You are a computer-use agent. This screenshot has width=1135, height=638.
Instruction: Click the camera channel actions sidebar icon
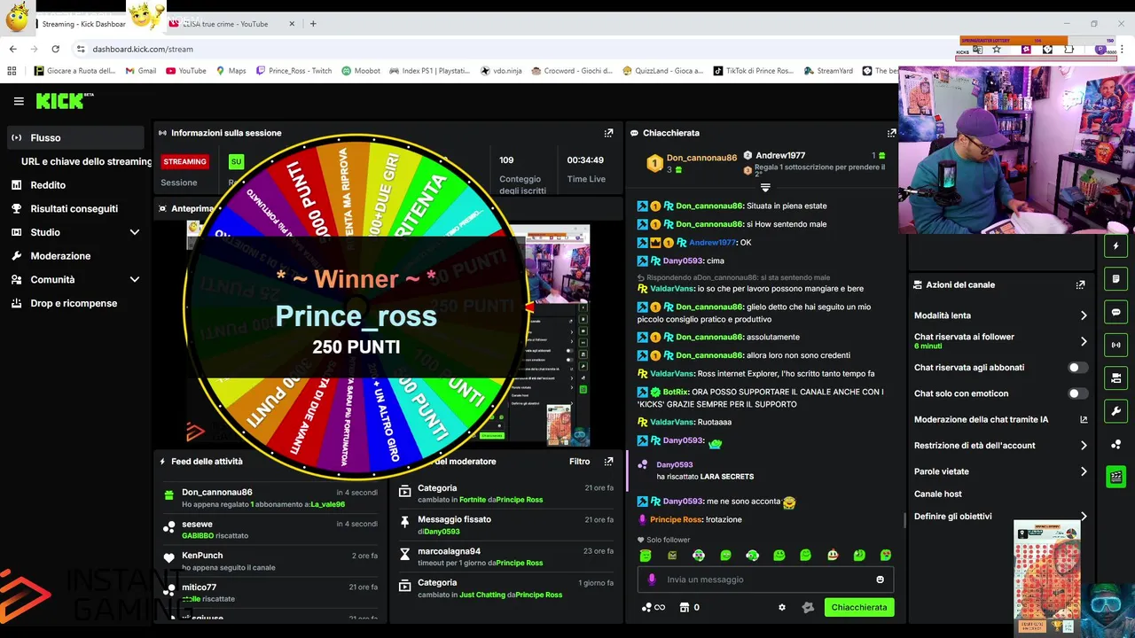(x=1115, y=378)
